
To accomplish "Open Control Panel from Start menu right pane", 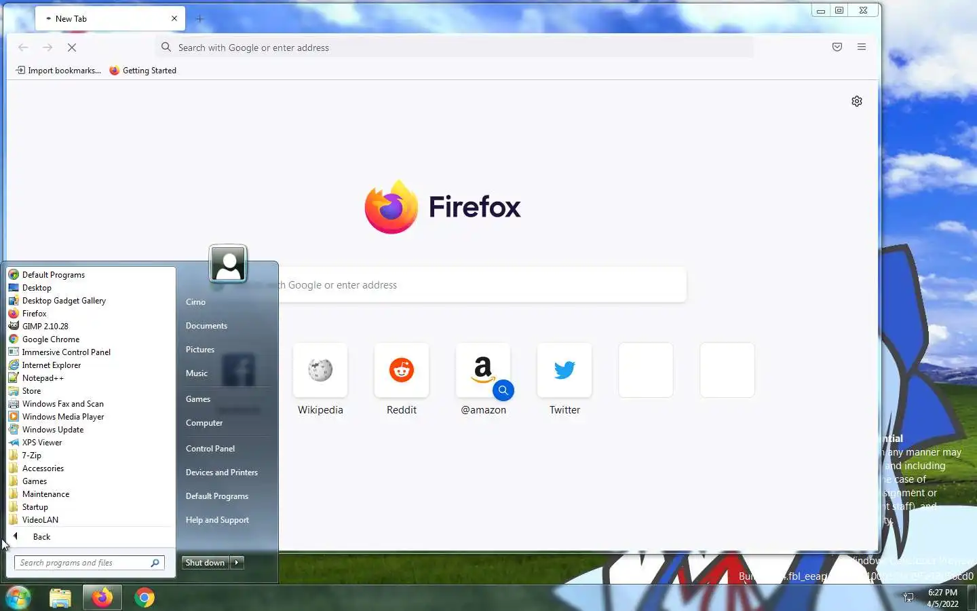I will (210, 449).
